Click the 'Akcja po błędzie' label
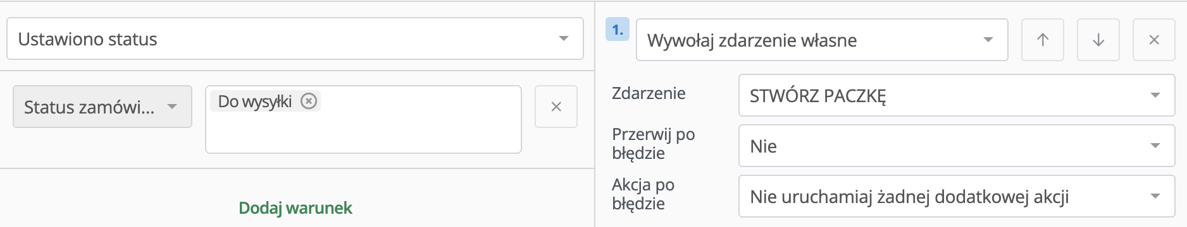 643,194
